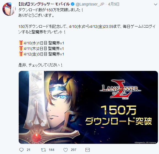The height and width of the screenshot is (154, 159).
Task: Open the @Langrisser_JP handle link
Action: click(x=90, y=4)
